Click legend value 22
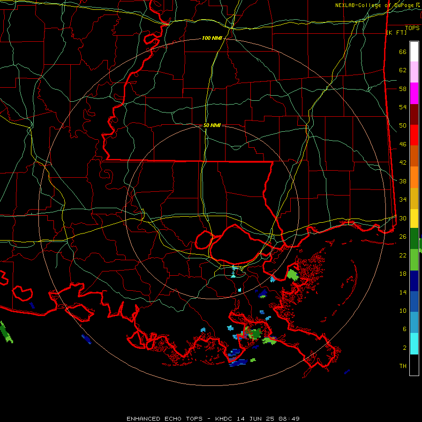Image resolution: width=422 pixels, height=422 pixels. click(x=403, y=256)
